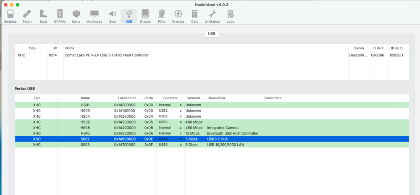
Task: Sort ports by Porta column header
Action: [149, 98]
